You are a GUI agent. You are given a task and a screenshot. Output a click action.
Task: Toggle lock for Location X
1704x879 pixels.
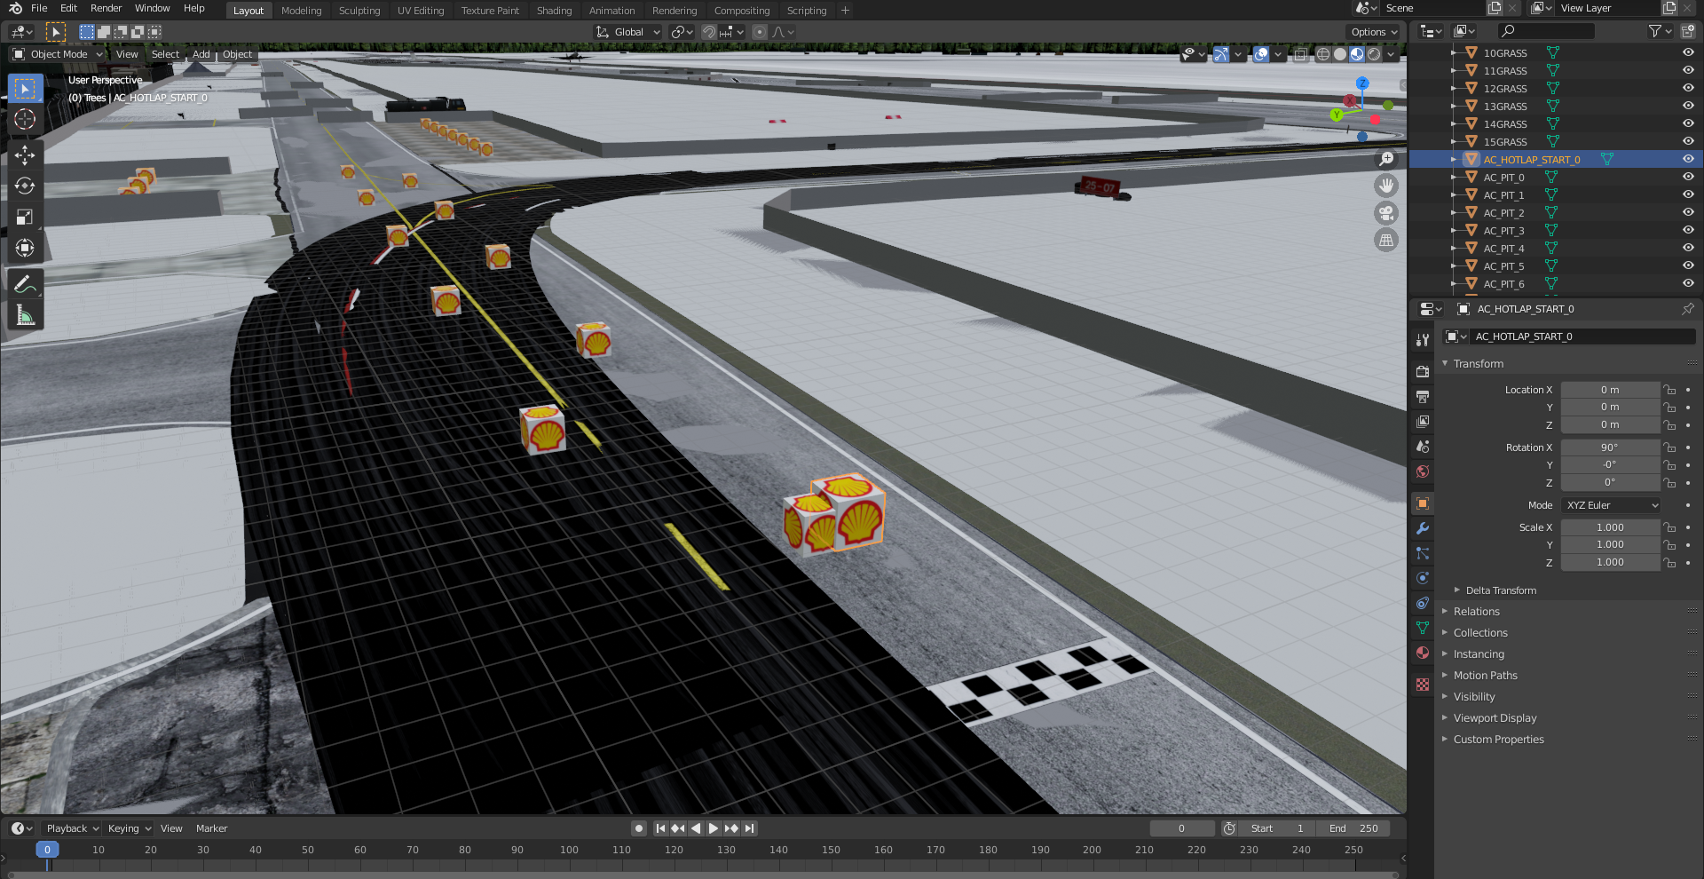click(1669, 390)
